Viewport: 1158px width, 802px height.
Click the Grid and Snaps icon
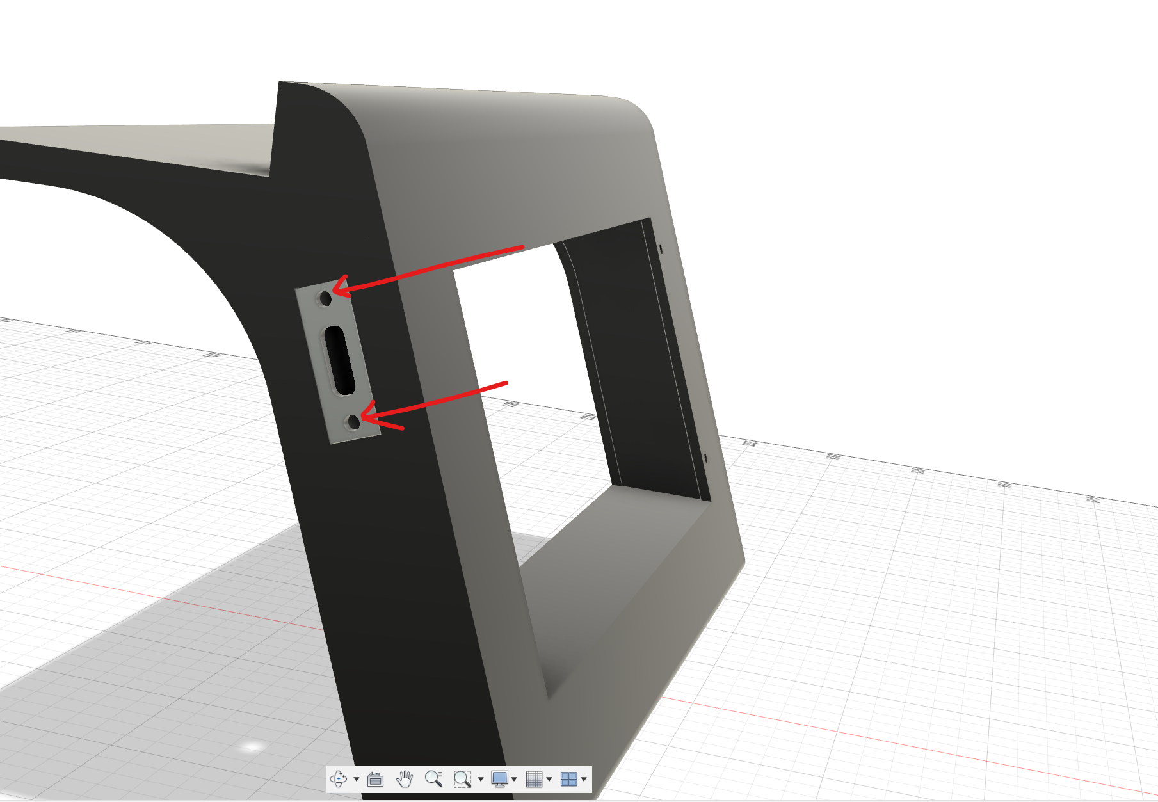(x=533, y=779)
